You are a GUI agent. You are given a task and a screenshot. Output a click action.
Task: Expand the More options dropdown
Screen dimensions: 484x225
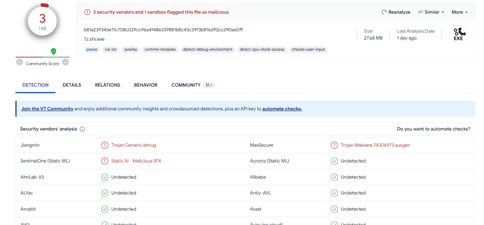pyautogui.click(x=459, y=12)
